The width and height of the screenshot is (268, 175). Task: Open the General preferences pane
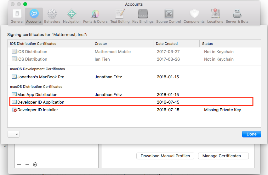point(17,16)
